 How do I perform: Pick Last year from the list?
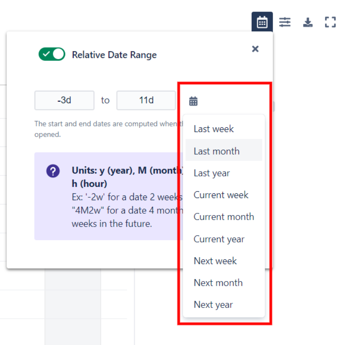click(x=212, y=173)
